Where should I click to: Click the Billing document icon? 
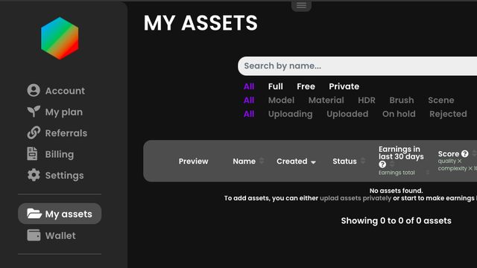32,154
